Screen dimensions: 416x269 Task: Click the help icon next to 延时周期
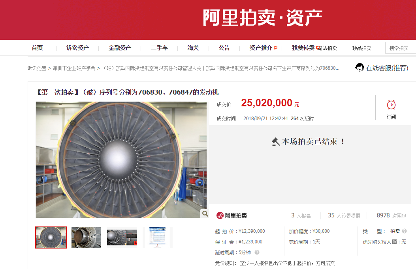[x=257, y=252]
